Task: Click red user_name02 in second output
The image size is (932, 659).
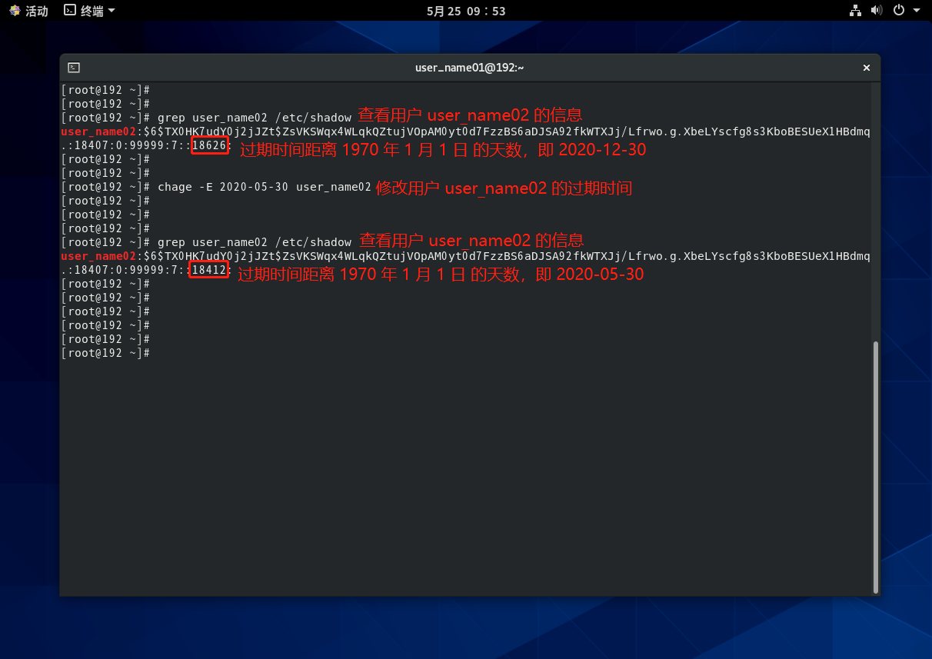Action: click(98, 256)
